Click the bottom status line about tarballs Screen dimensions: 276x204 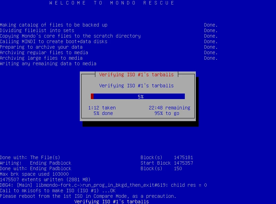coord(112,202)
